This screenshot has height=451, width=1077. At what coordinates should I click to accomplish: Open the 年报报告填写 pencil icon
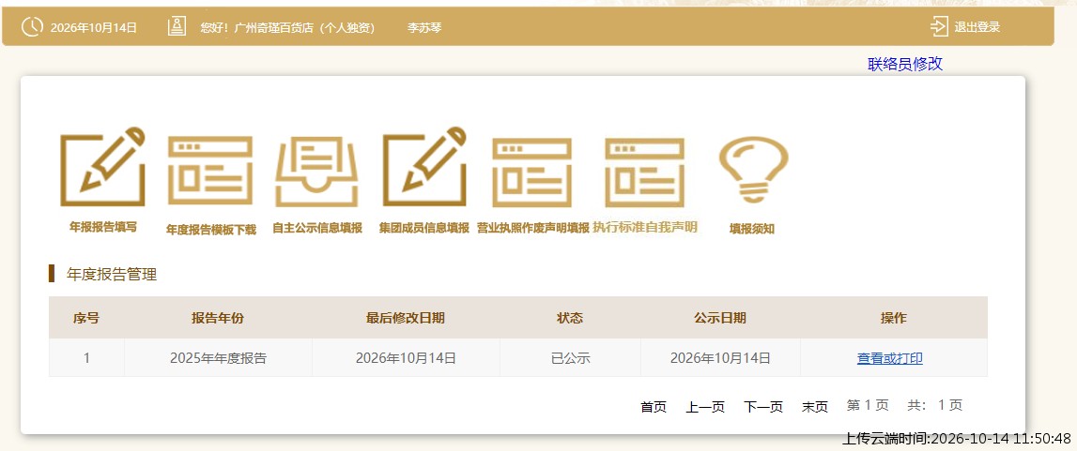point(103,167)
